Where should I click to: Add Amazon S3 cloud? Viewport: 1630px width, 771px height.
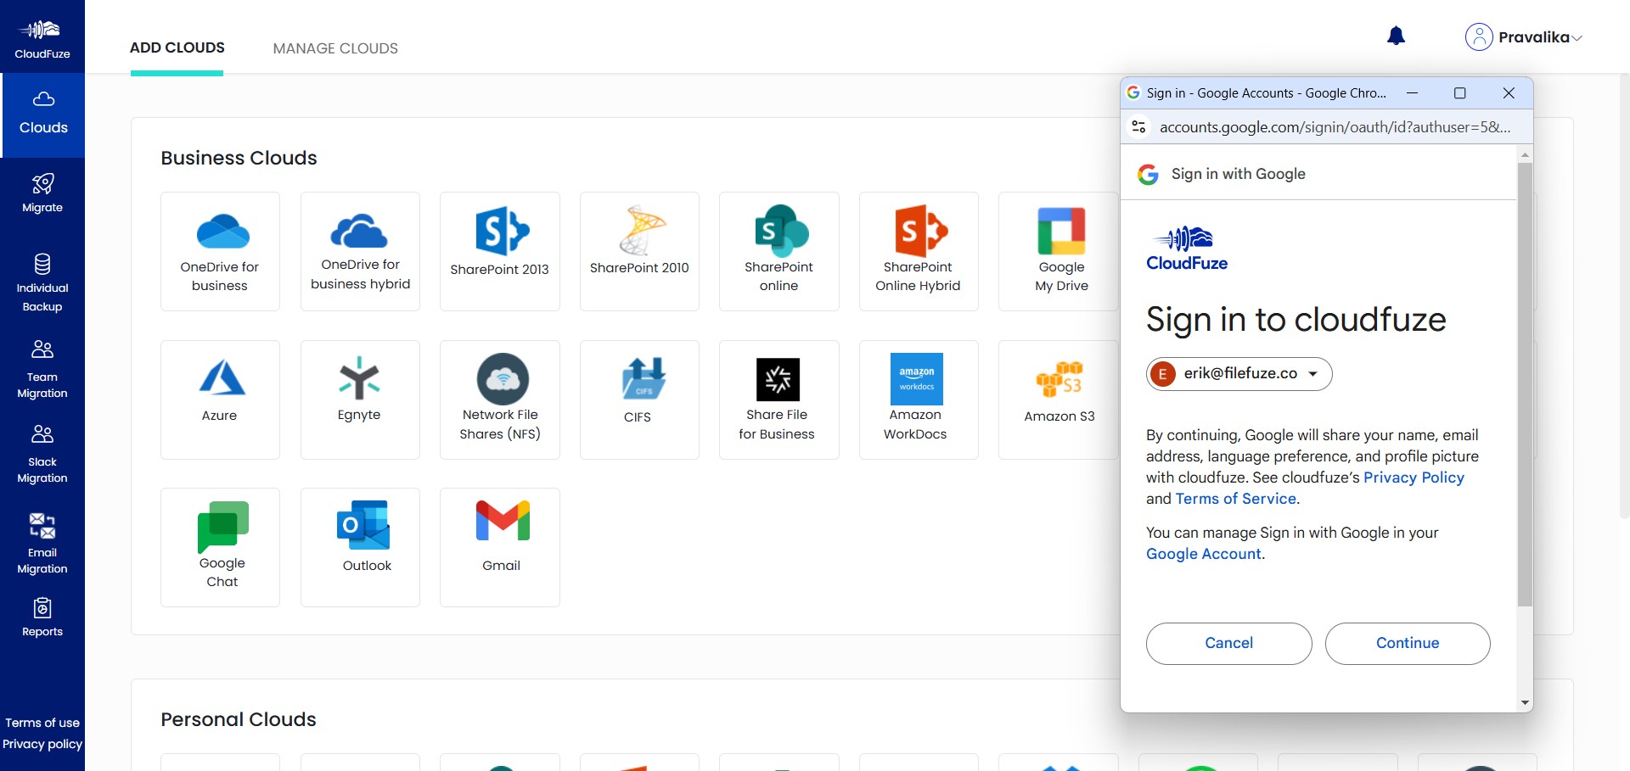pyautogui.click(x=1059, y=399)
